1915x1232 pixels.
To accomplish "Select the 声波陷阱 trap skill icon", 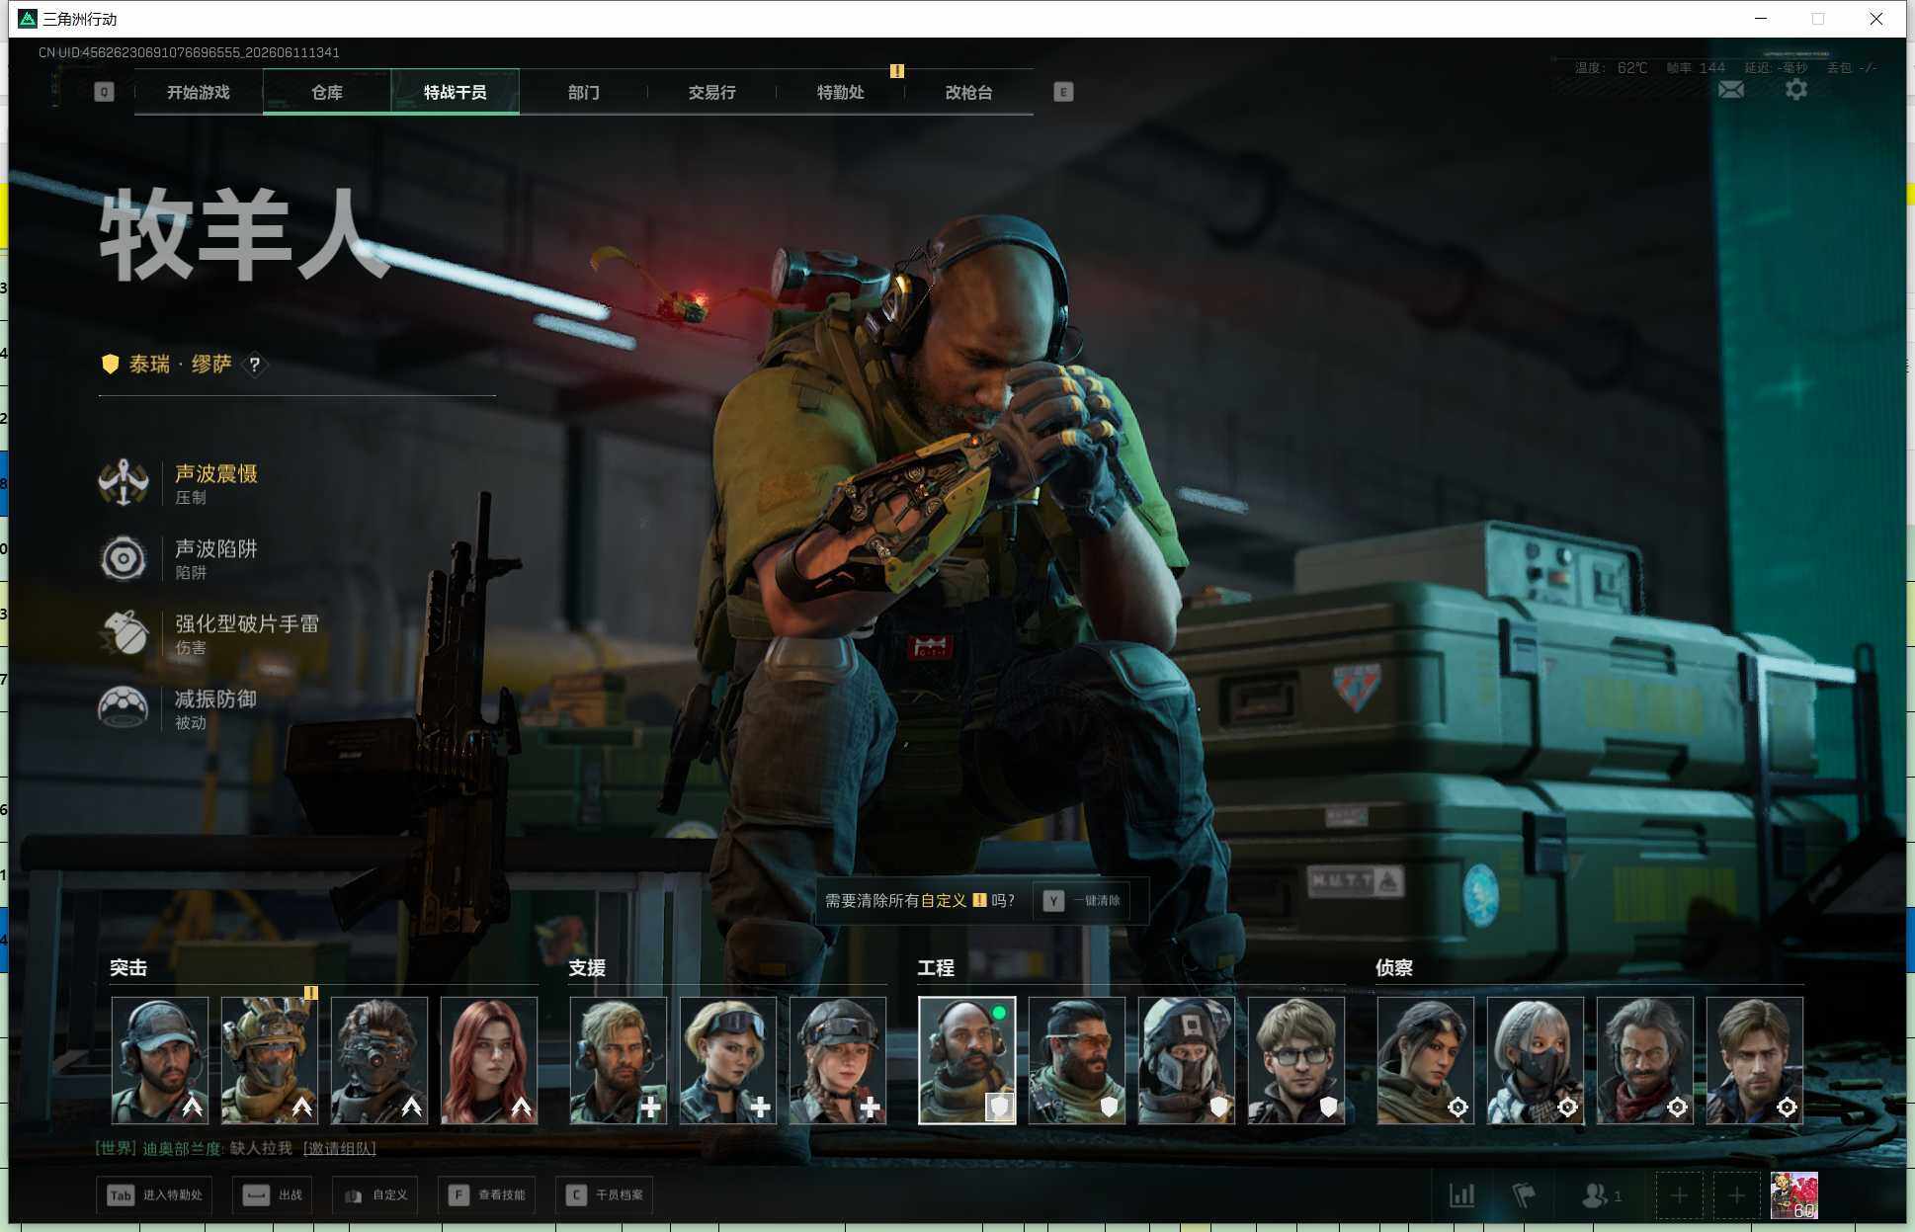I will [x=124, y=558].
